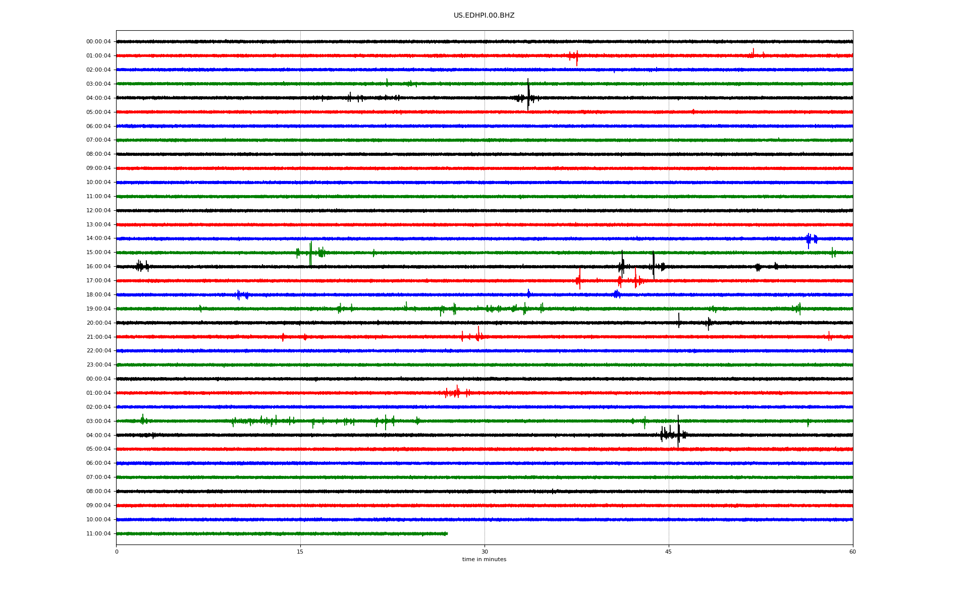Click the 11:00:04 label beside the short green trace

coord(98,534)
